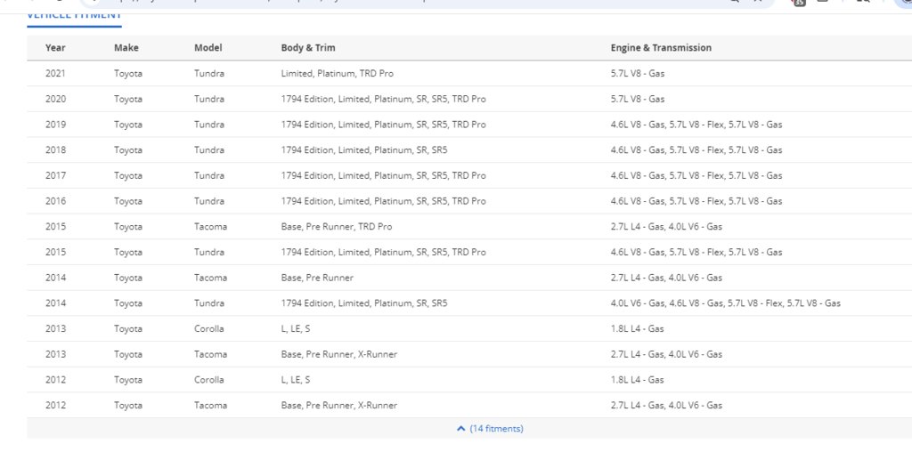Click 2015 Tacoma engine '2.7L L4 - Gas, 4.0L V6 - Gas'
The width and height of the screenshot is (912, 452).
(666, 227)
